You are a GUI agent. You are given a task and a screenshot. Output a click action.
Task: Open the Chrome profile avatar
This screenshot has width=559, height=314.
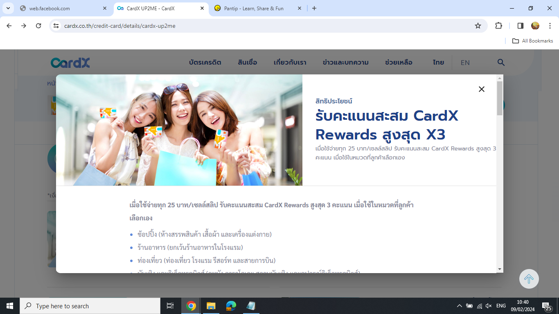point(535,26)
